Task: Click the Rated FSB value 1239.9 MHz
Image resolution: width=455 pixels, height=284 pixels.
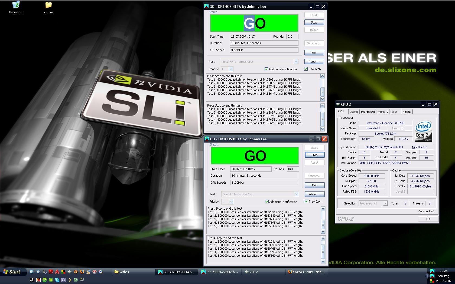Action: point(371,191)
